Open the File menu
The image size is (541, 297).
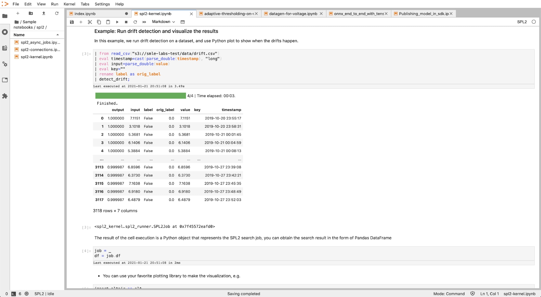16,4
